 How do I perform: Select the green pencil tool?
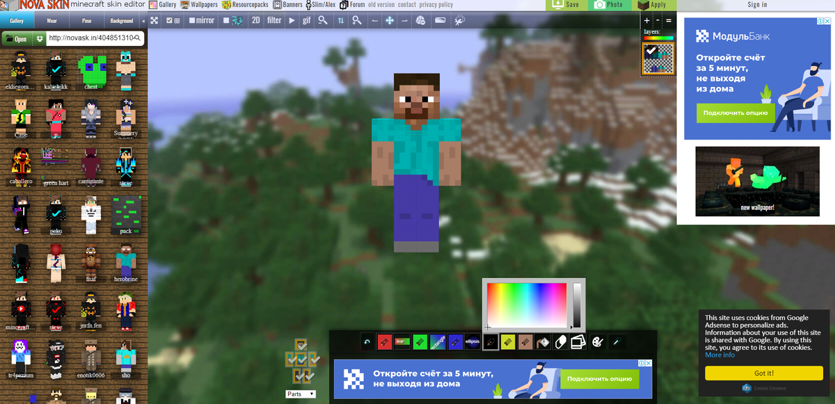(x=420, y=341)
